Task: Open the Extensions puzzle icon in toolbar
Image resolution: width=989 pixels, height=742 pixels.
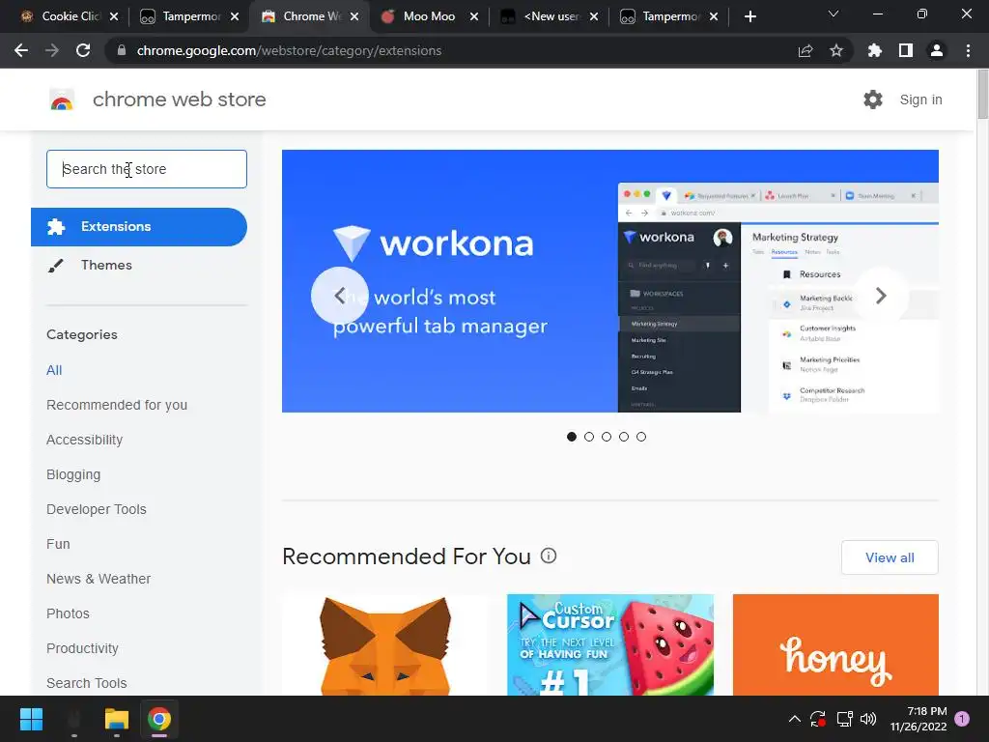Action: click(x=875, y=50)
